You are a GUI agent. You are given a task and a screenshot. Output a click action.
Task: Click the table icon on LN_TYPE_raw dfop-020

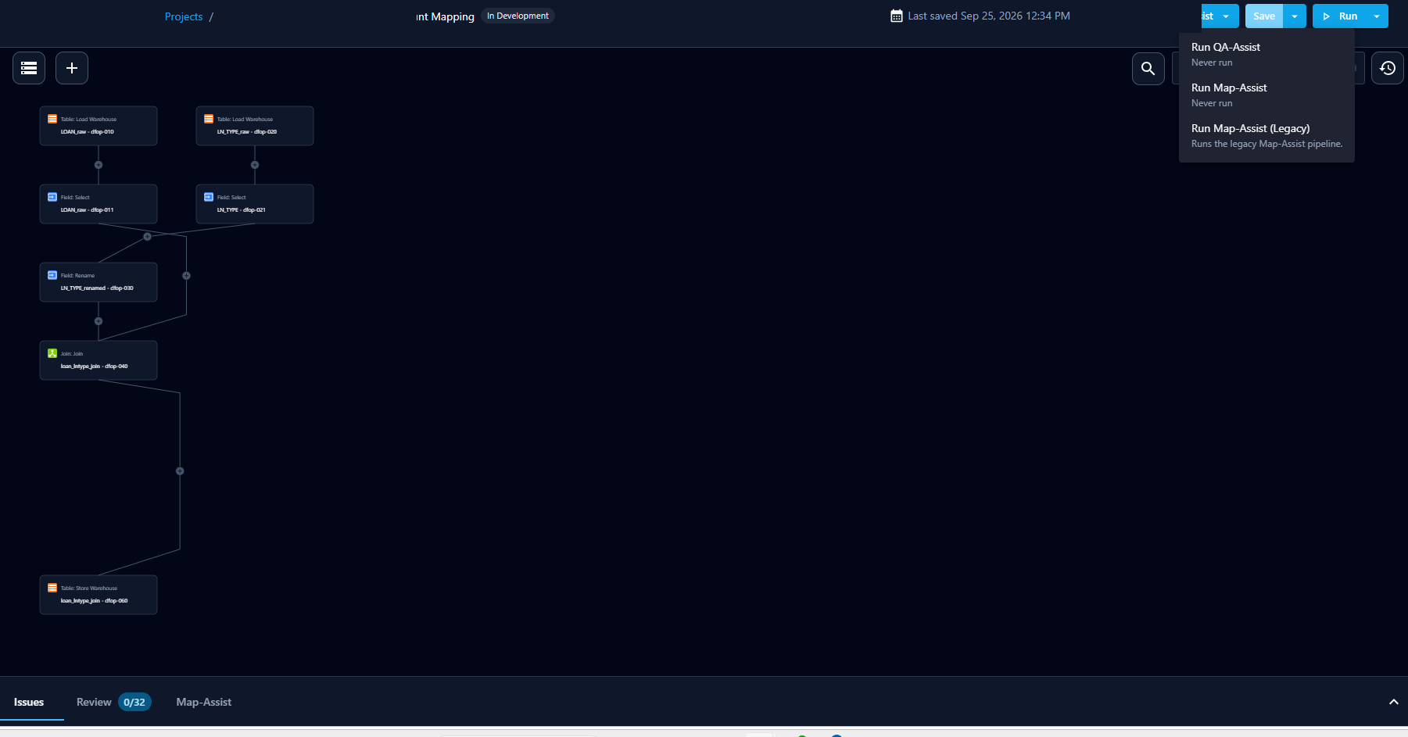pos(209,119)
